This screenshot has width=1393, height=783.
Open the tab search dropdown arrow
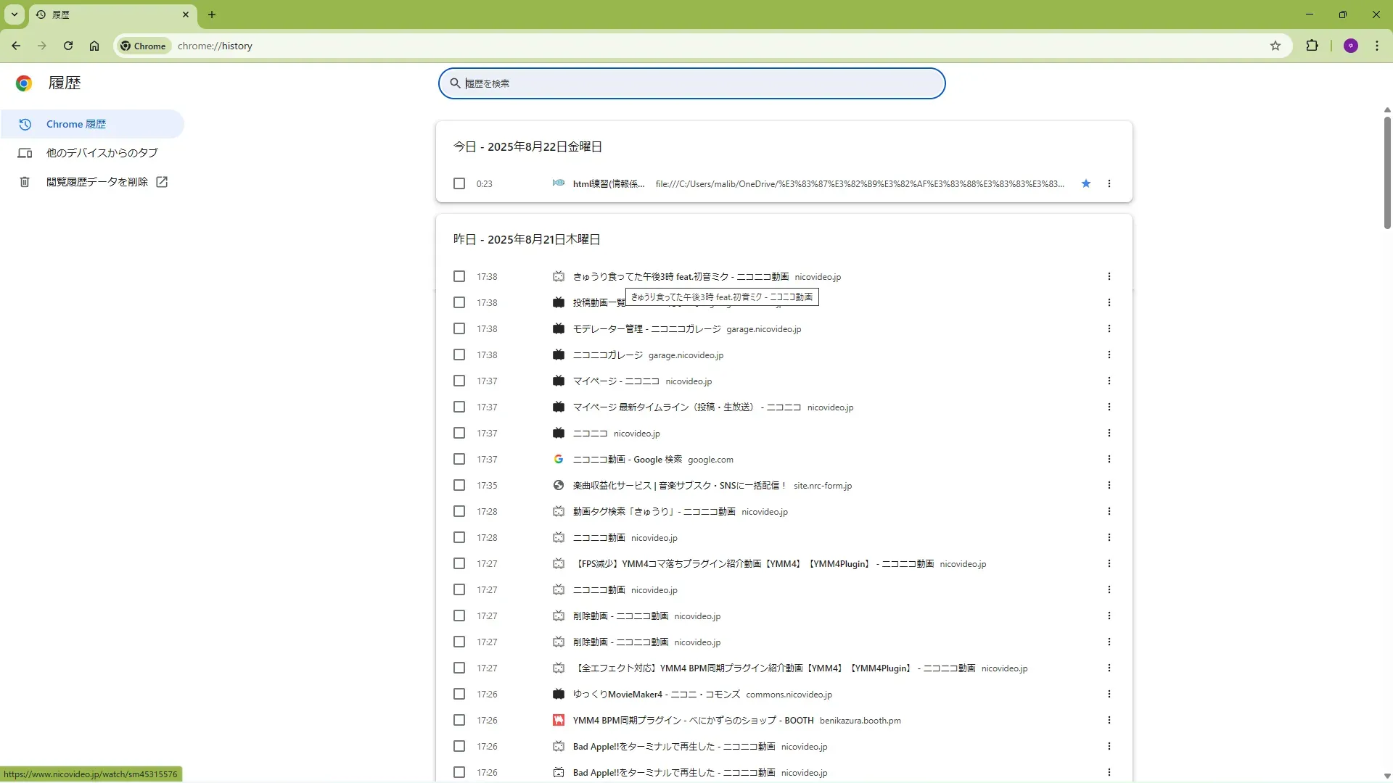14,14
